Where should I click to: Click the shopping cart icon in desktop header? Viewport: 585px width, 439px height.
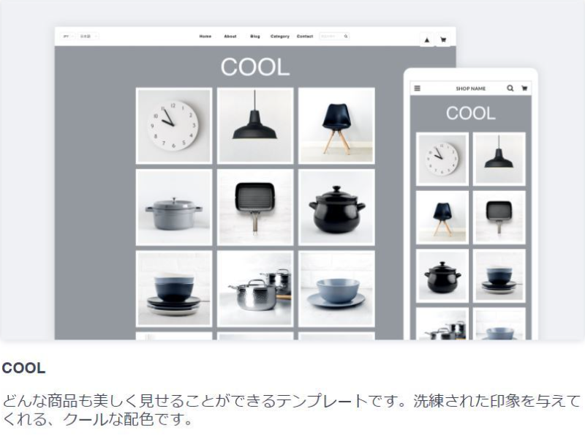point(443,40)
